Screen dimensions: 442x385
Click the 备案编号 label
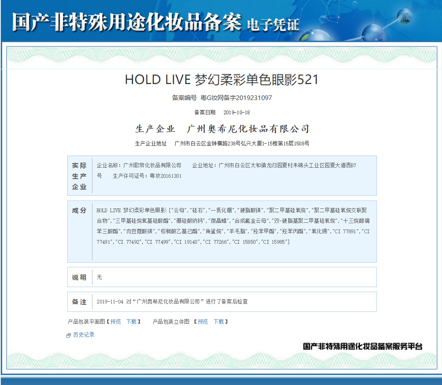184,98
